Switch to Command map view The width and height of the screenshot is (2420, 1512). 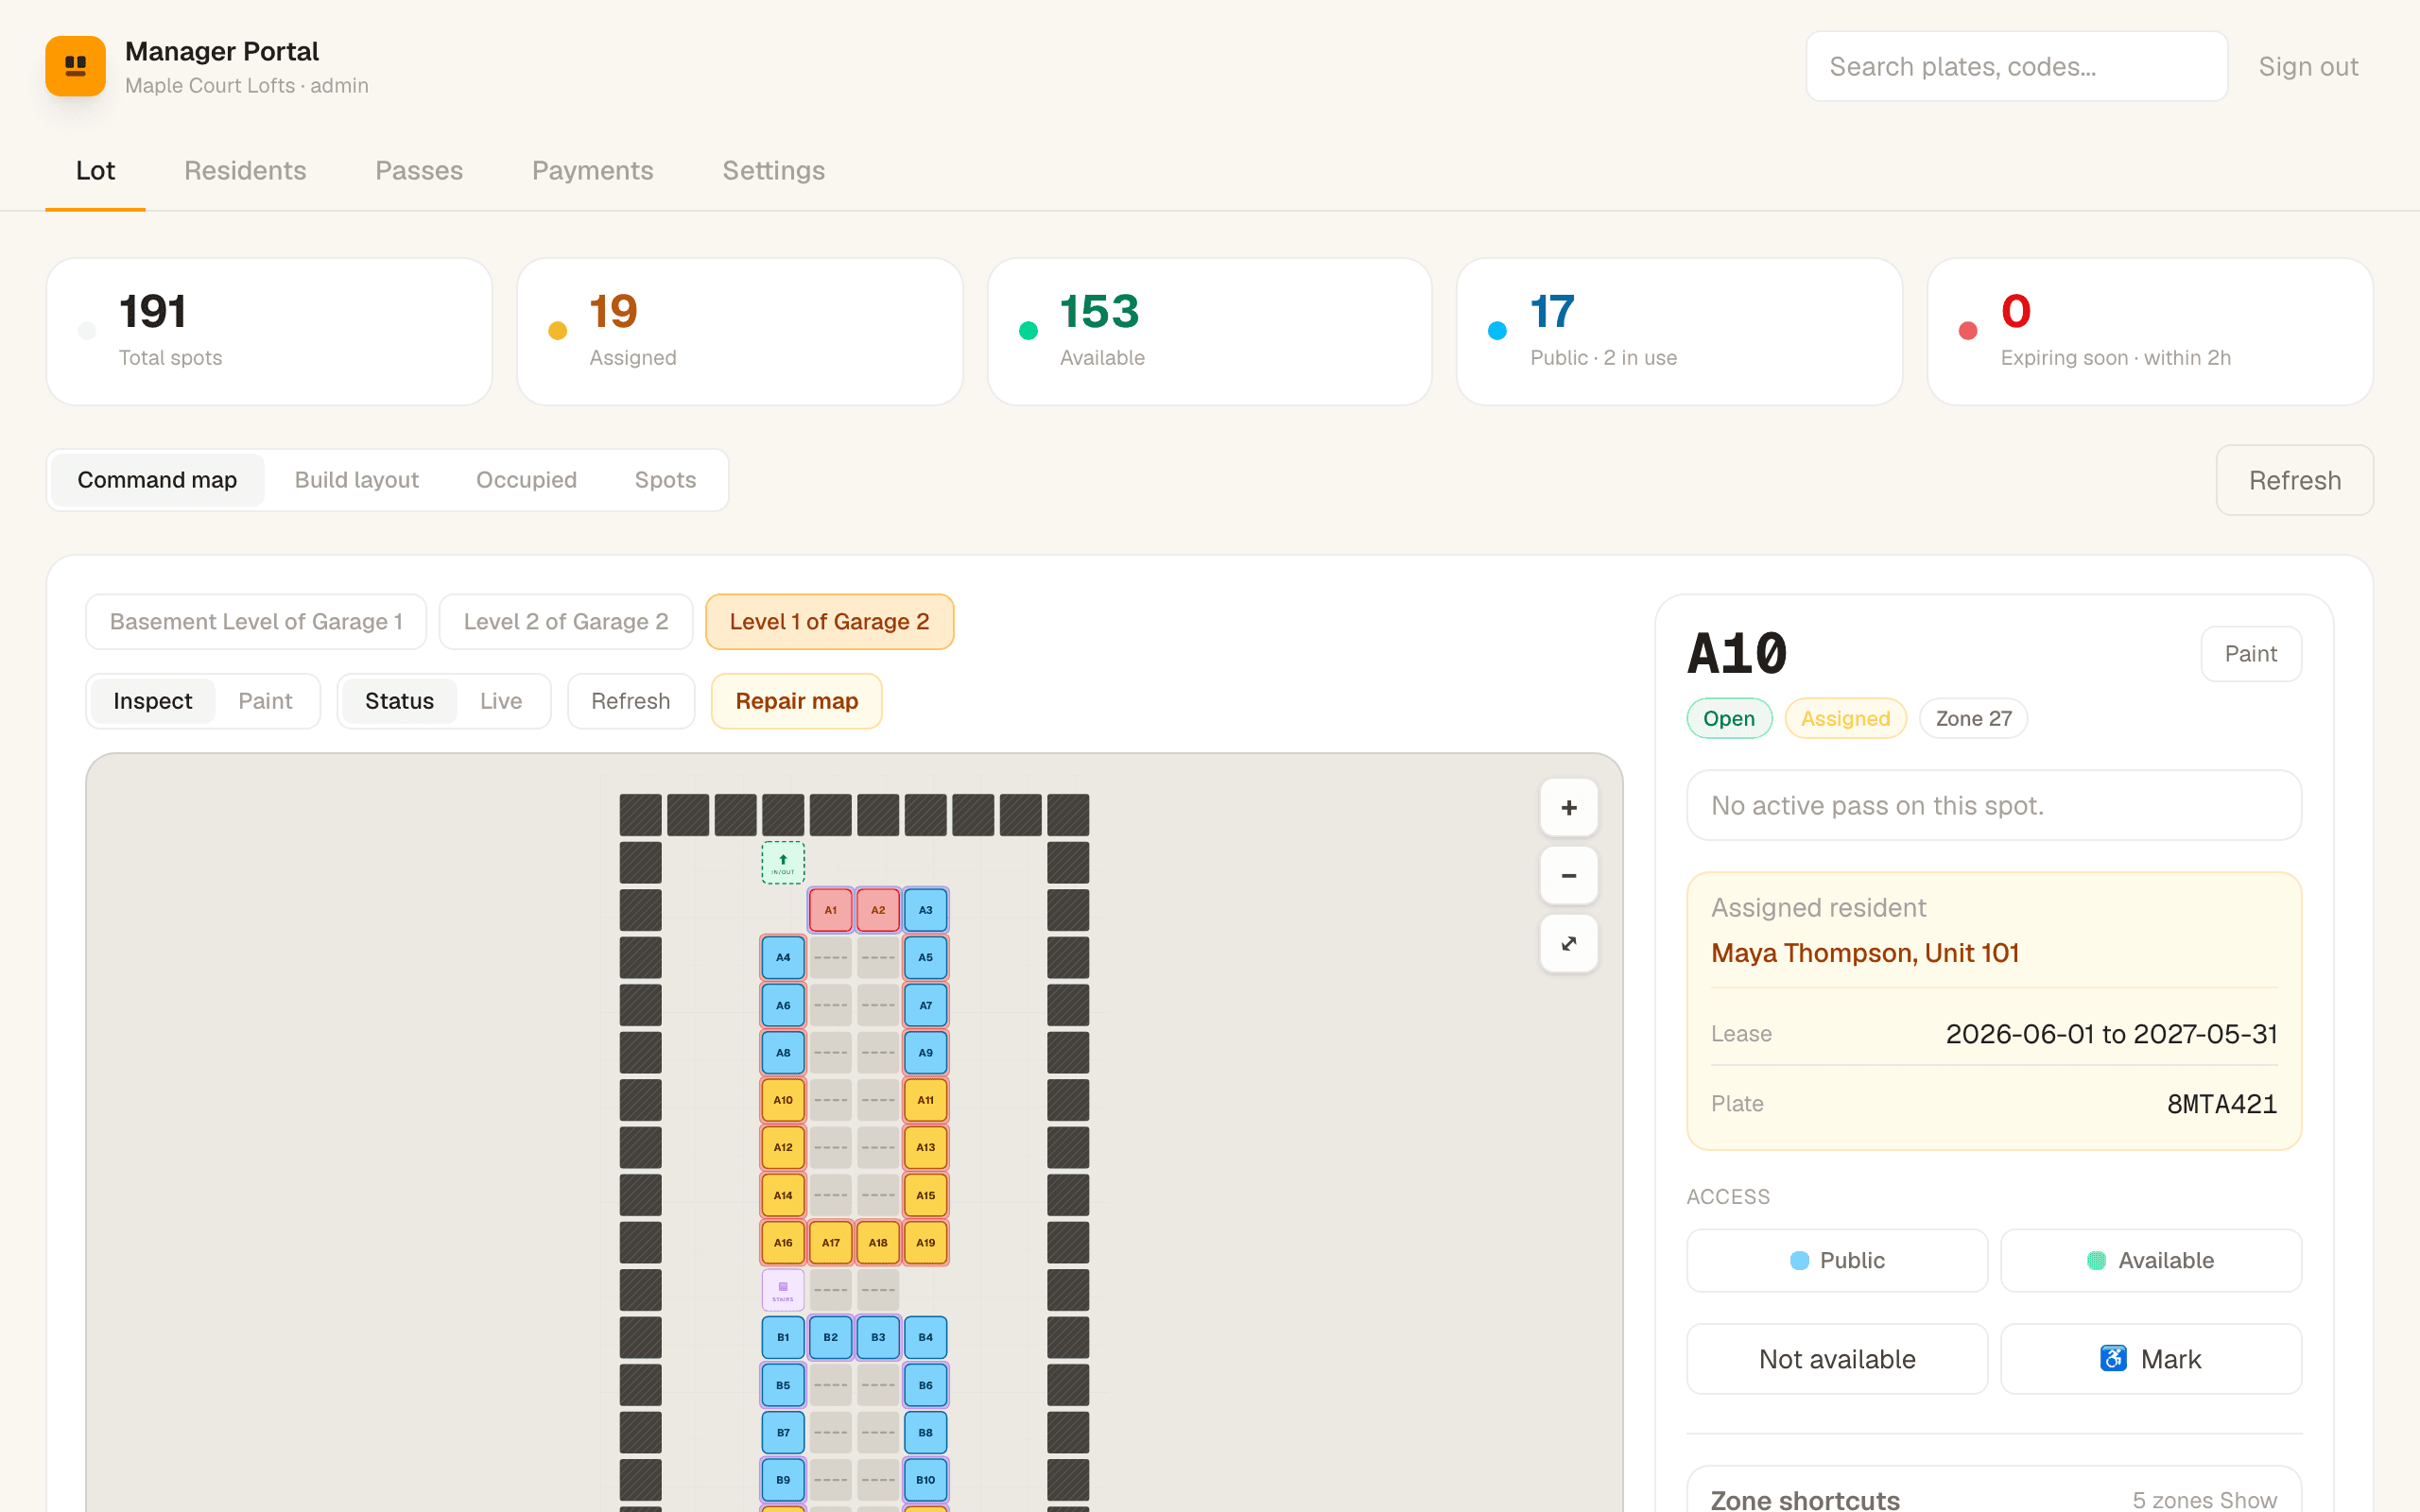coord(157,480)
